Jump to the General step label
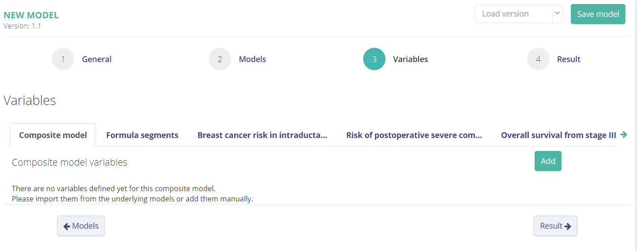The height and width of the screenshot is (251, 637). click(x=97, y=59)
